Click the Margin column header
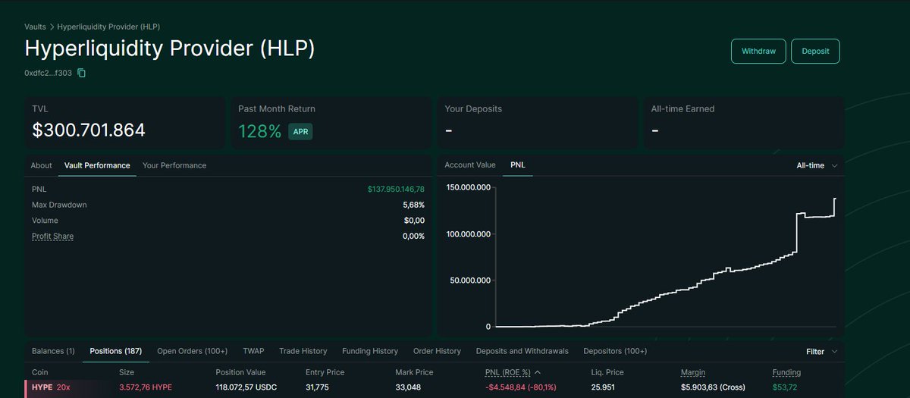Viewport: 910px width, 398px height. tap(693, 372)
